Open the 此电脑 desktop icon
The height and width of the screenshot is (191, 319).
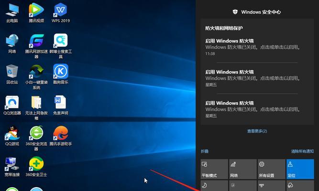tap(12, 12)
